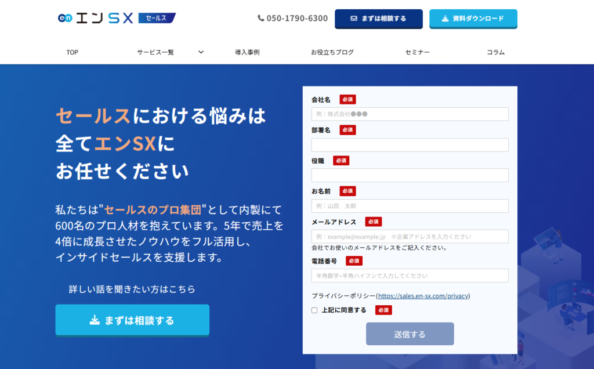
Task: Select TOP in the navigation bar
Action: [x=72, y=52]
